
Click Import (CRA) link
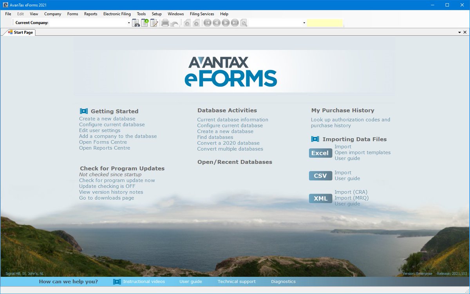click(x=351, y=192)
